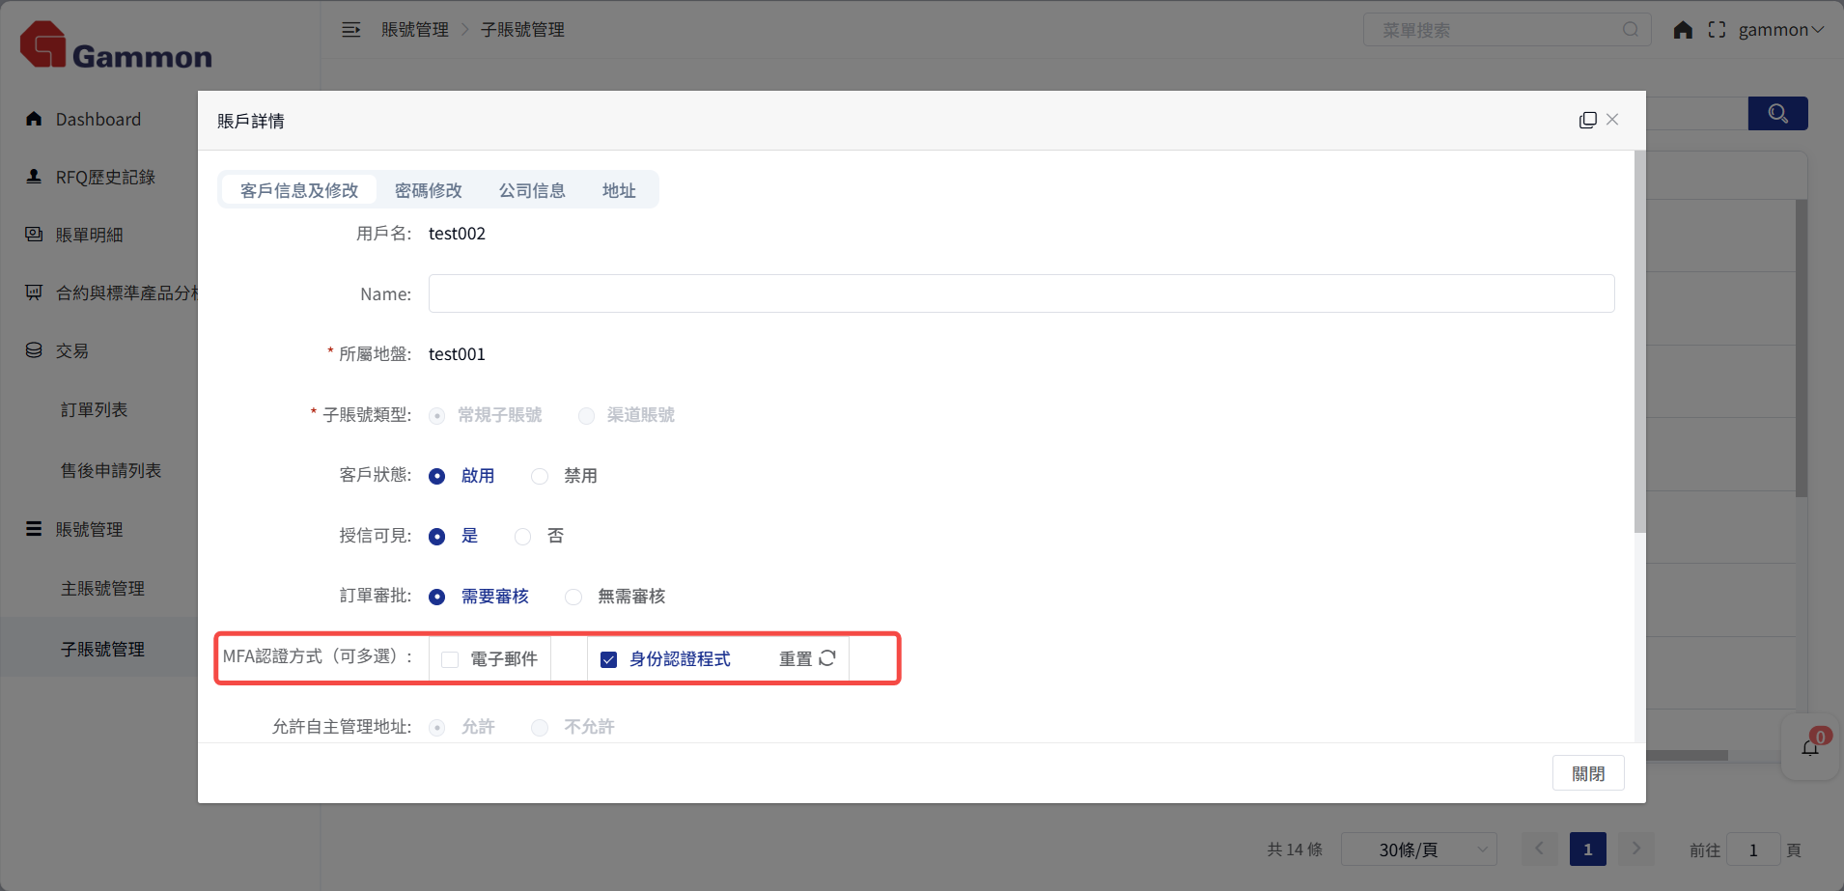Open 主賬號管理 in the sidebar
The width and height of the screenshot is (1844, 891).
pos(102,589)
